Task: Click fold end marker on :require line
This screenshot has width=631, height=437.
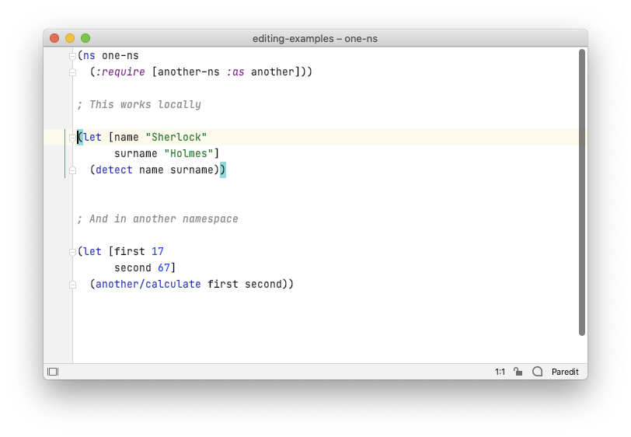Action: (x=72, y=72)
